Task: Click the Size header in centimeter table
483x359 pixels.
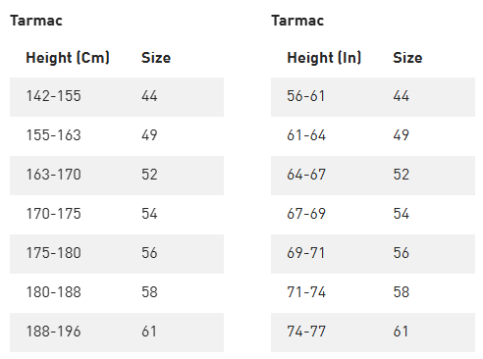Action: click(x=156, y=58)
